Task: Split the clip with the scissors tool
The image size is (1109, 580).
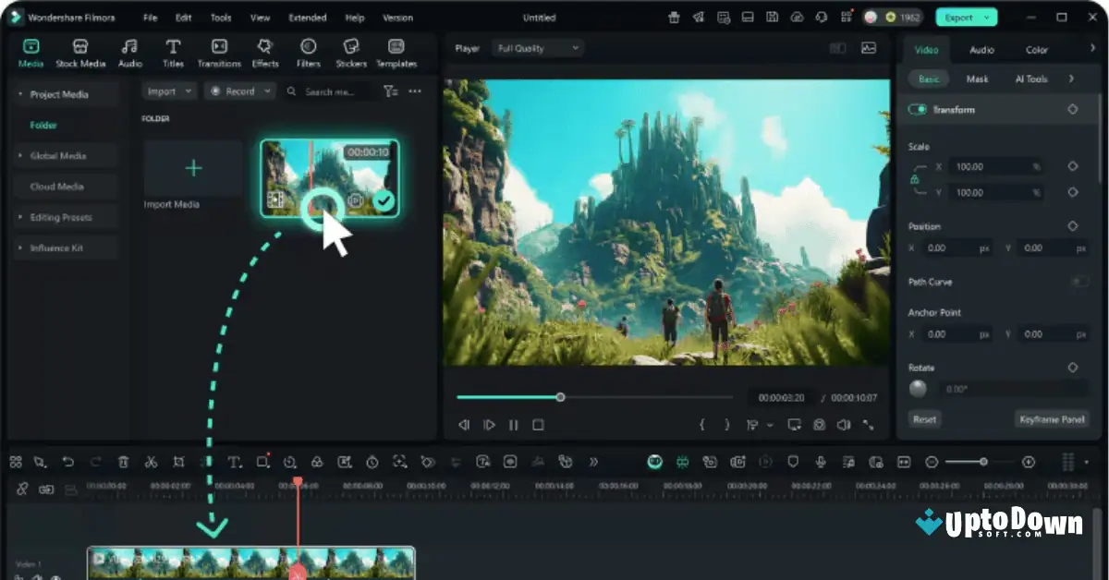Action: 151,462
